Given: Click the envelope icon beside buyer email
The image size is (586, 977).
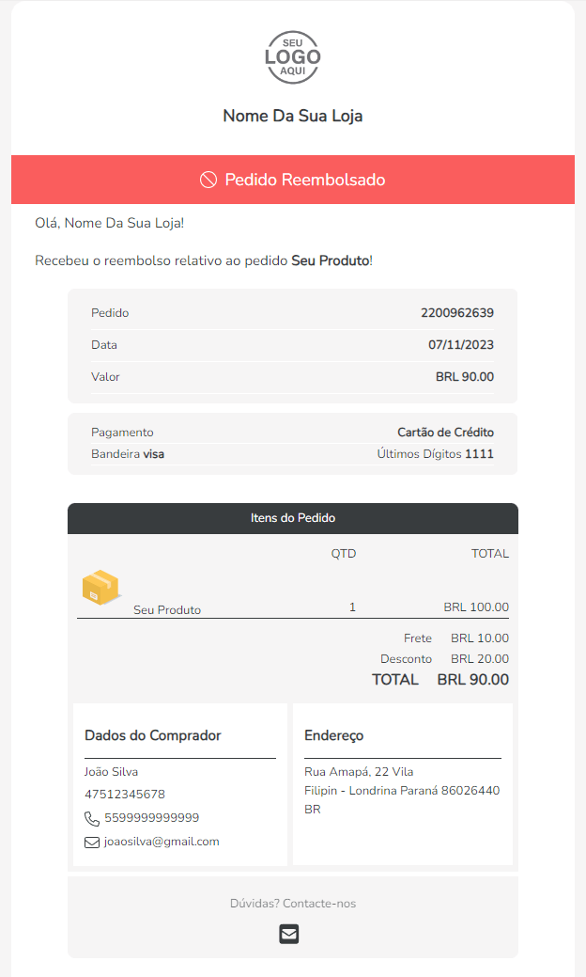Looking at the screenshot, I should point(92,843).
